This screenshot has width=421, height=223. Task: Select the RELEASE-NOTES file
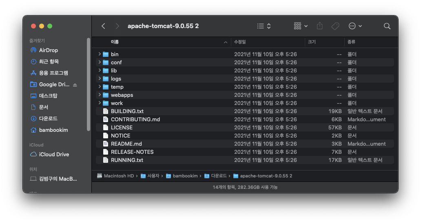point(245,152)
